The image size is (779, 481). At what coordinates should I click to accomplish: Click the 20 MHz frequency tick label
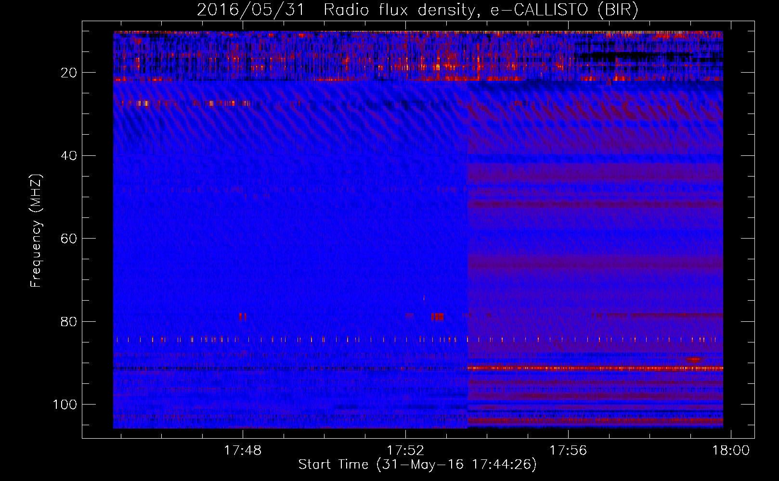pyautogui.click(x=68, y=73)
